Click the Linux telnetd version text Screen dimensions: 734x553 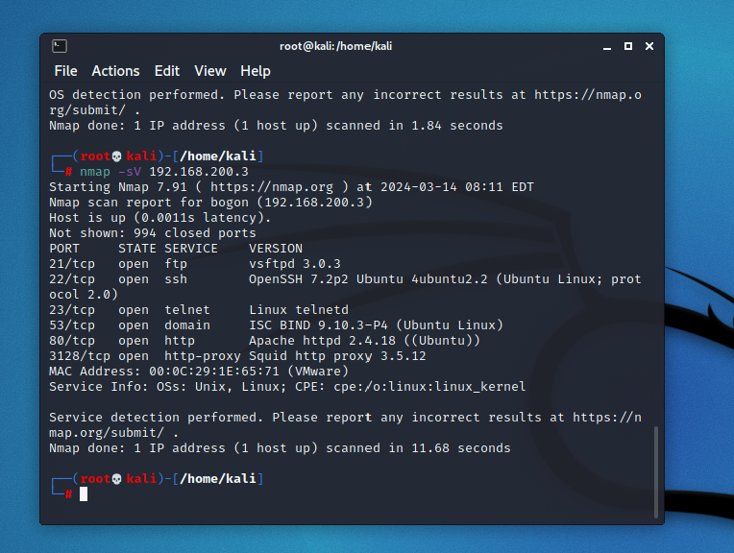click(299, 310)
